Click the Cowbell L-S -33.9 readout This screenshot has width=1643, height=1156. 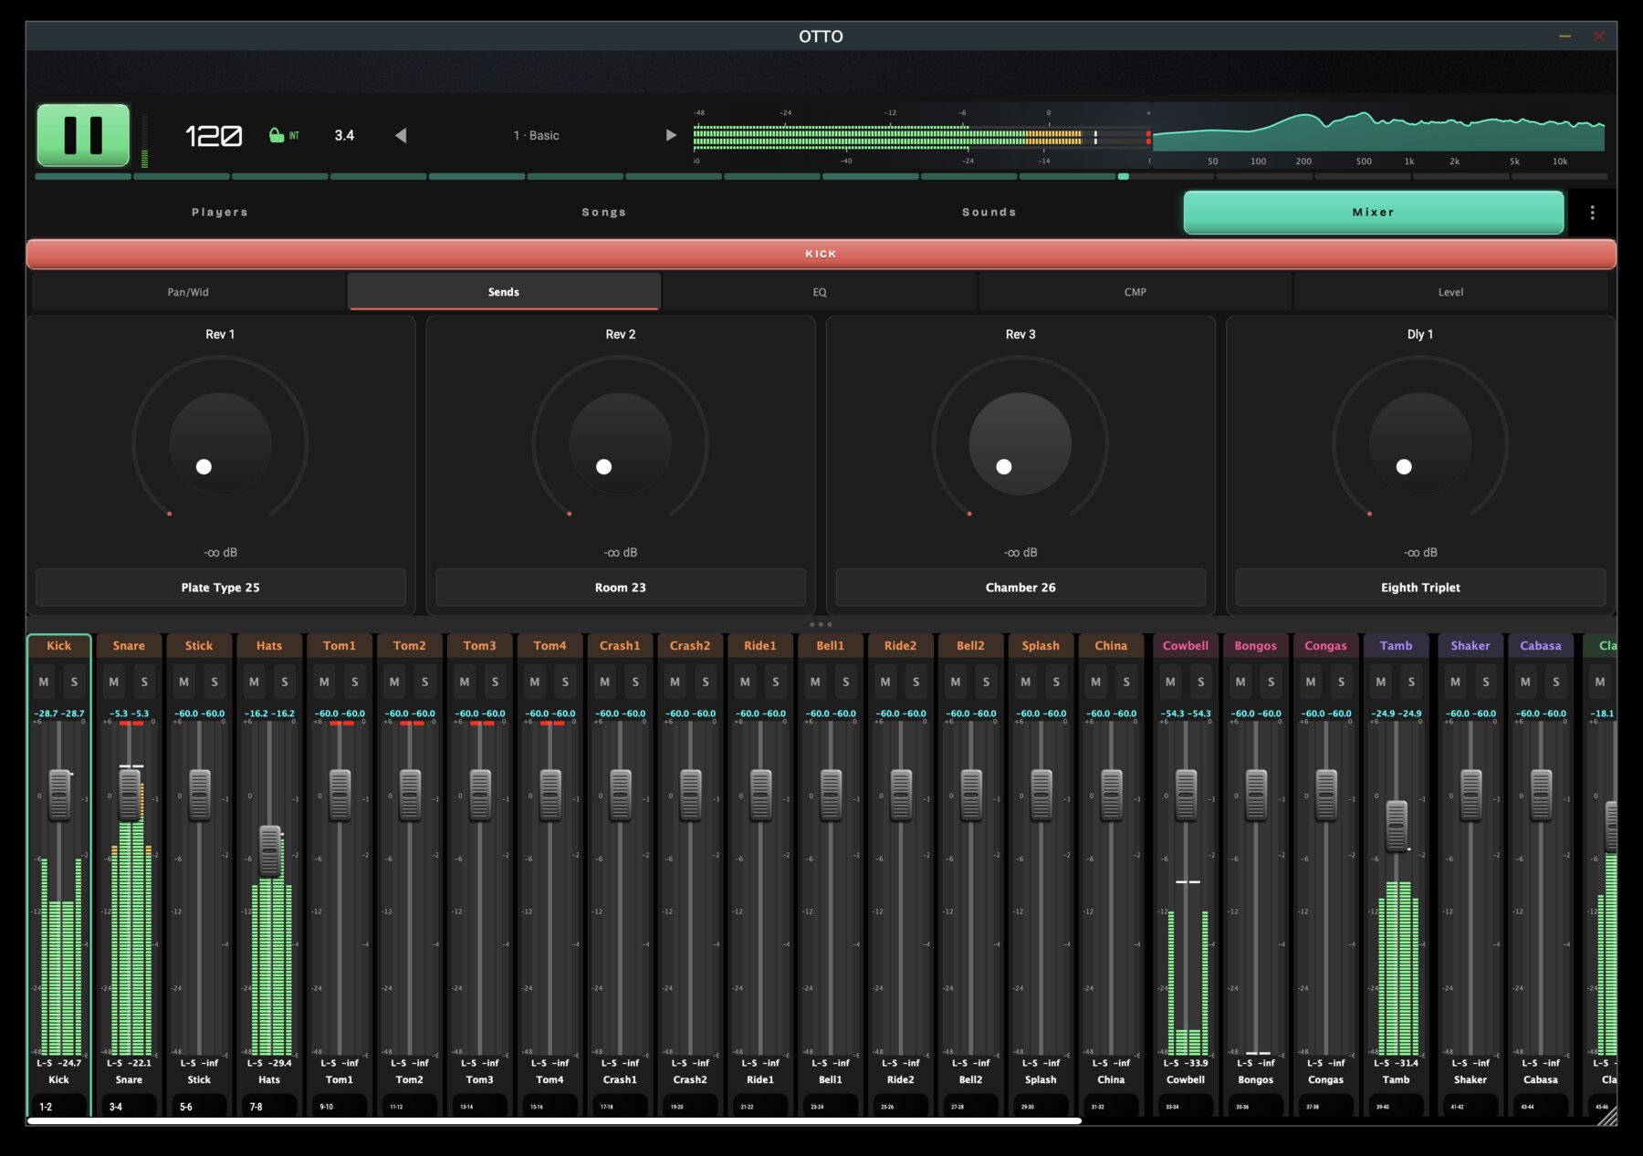(x=1186, y=1063)
